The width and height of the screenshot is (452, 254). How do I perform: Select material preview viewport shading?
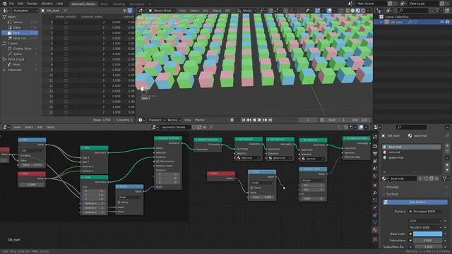tap(358, 11)
